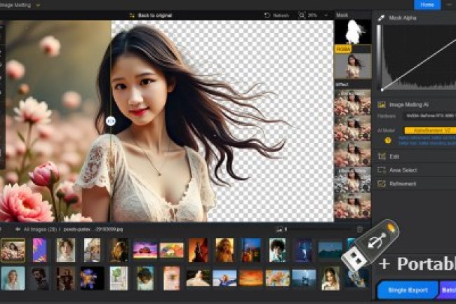456x304 pixels.
Task: Go to the Home screen
Action: [x=427, y=5]
